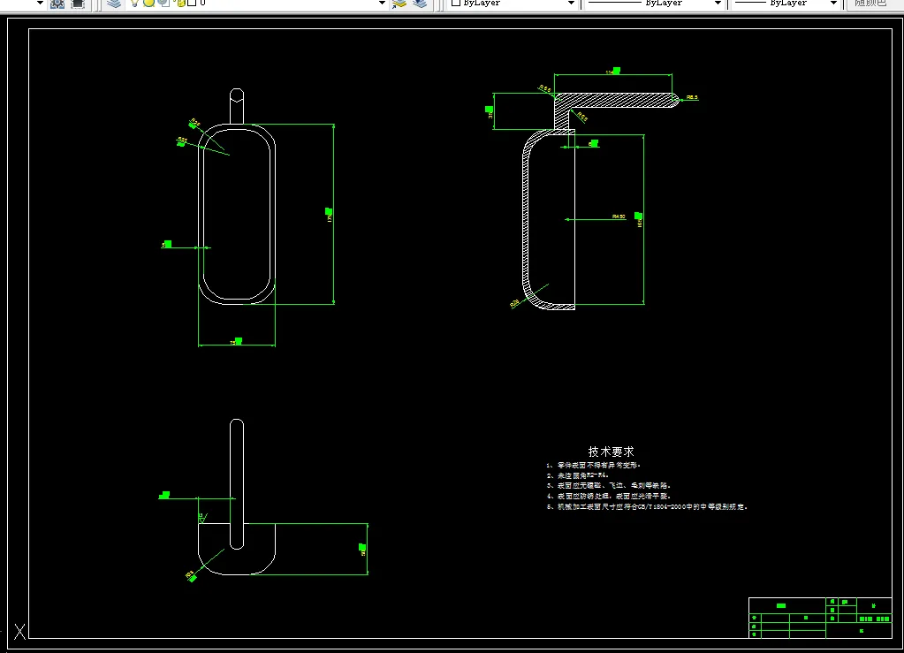This screenshot has width=904, height=653.
Task: Click the Layer Previous icon
Action: coord(421,4)
